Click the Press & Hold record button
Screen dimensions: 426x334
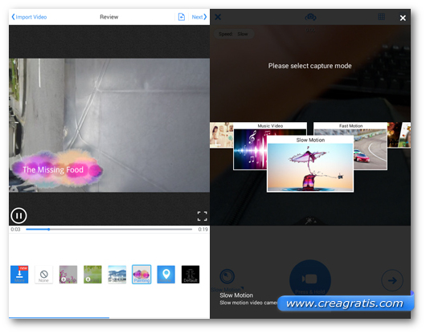[310, 280]
